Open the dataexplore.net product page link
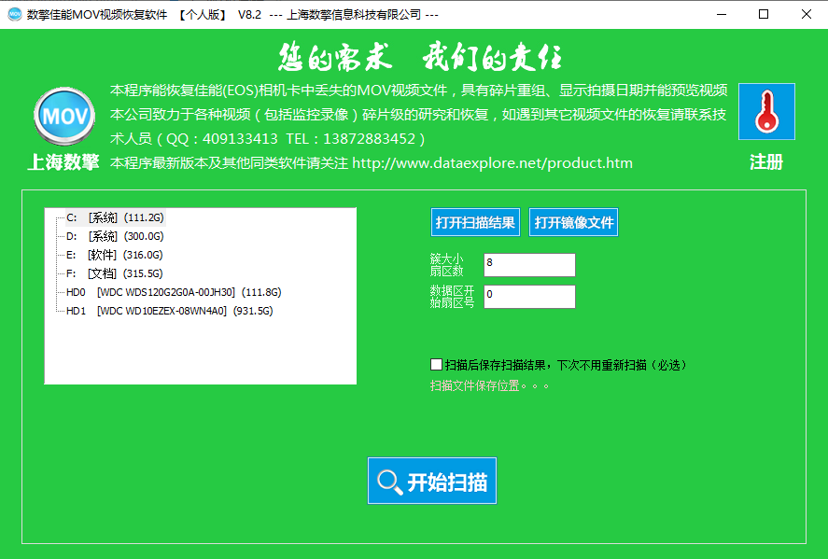Screen dimensions: 828x559 click(x=493, y=162)
